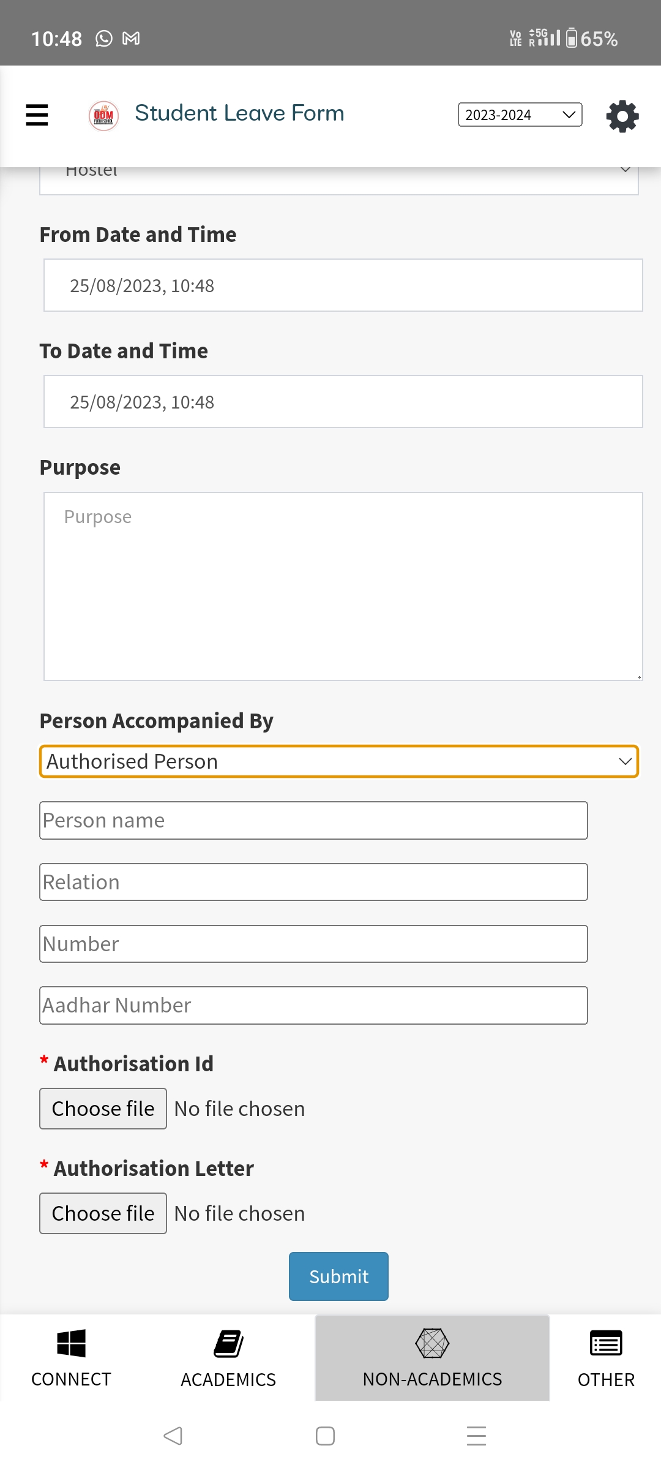The width and height of the screenshot is (661, 1470).
Task: Click the Aadhar Number field
Action: tap(313, 1005)
